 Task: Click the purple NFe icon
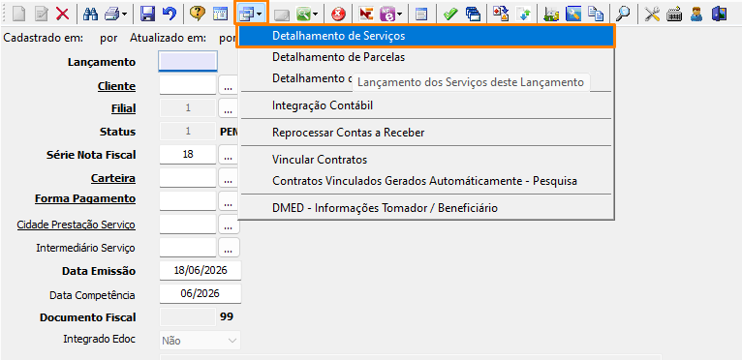[x=387, y=15]
